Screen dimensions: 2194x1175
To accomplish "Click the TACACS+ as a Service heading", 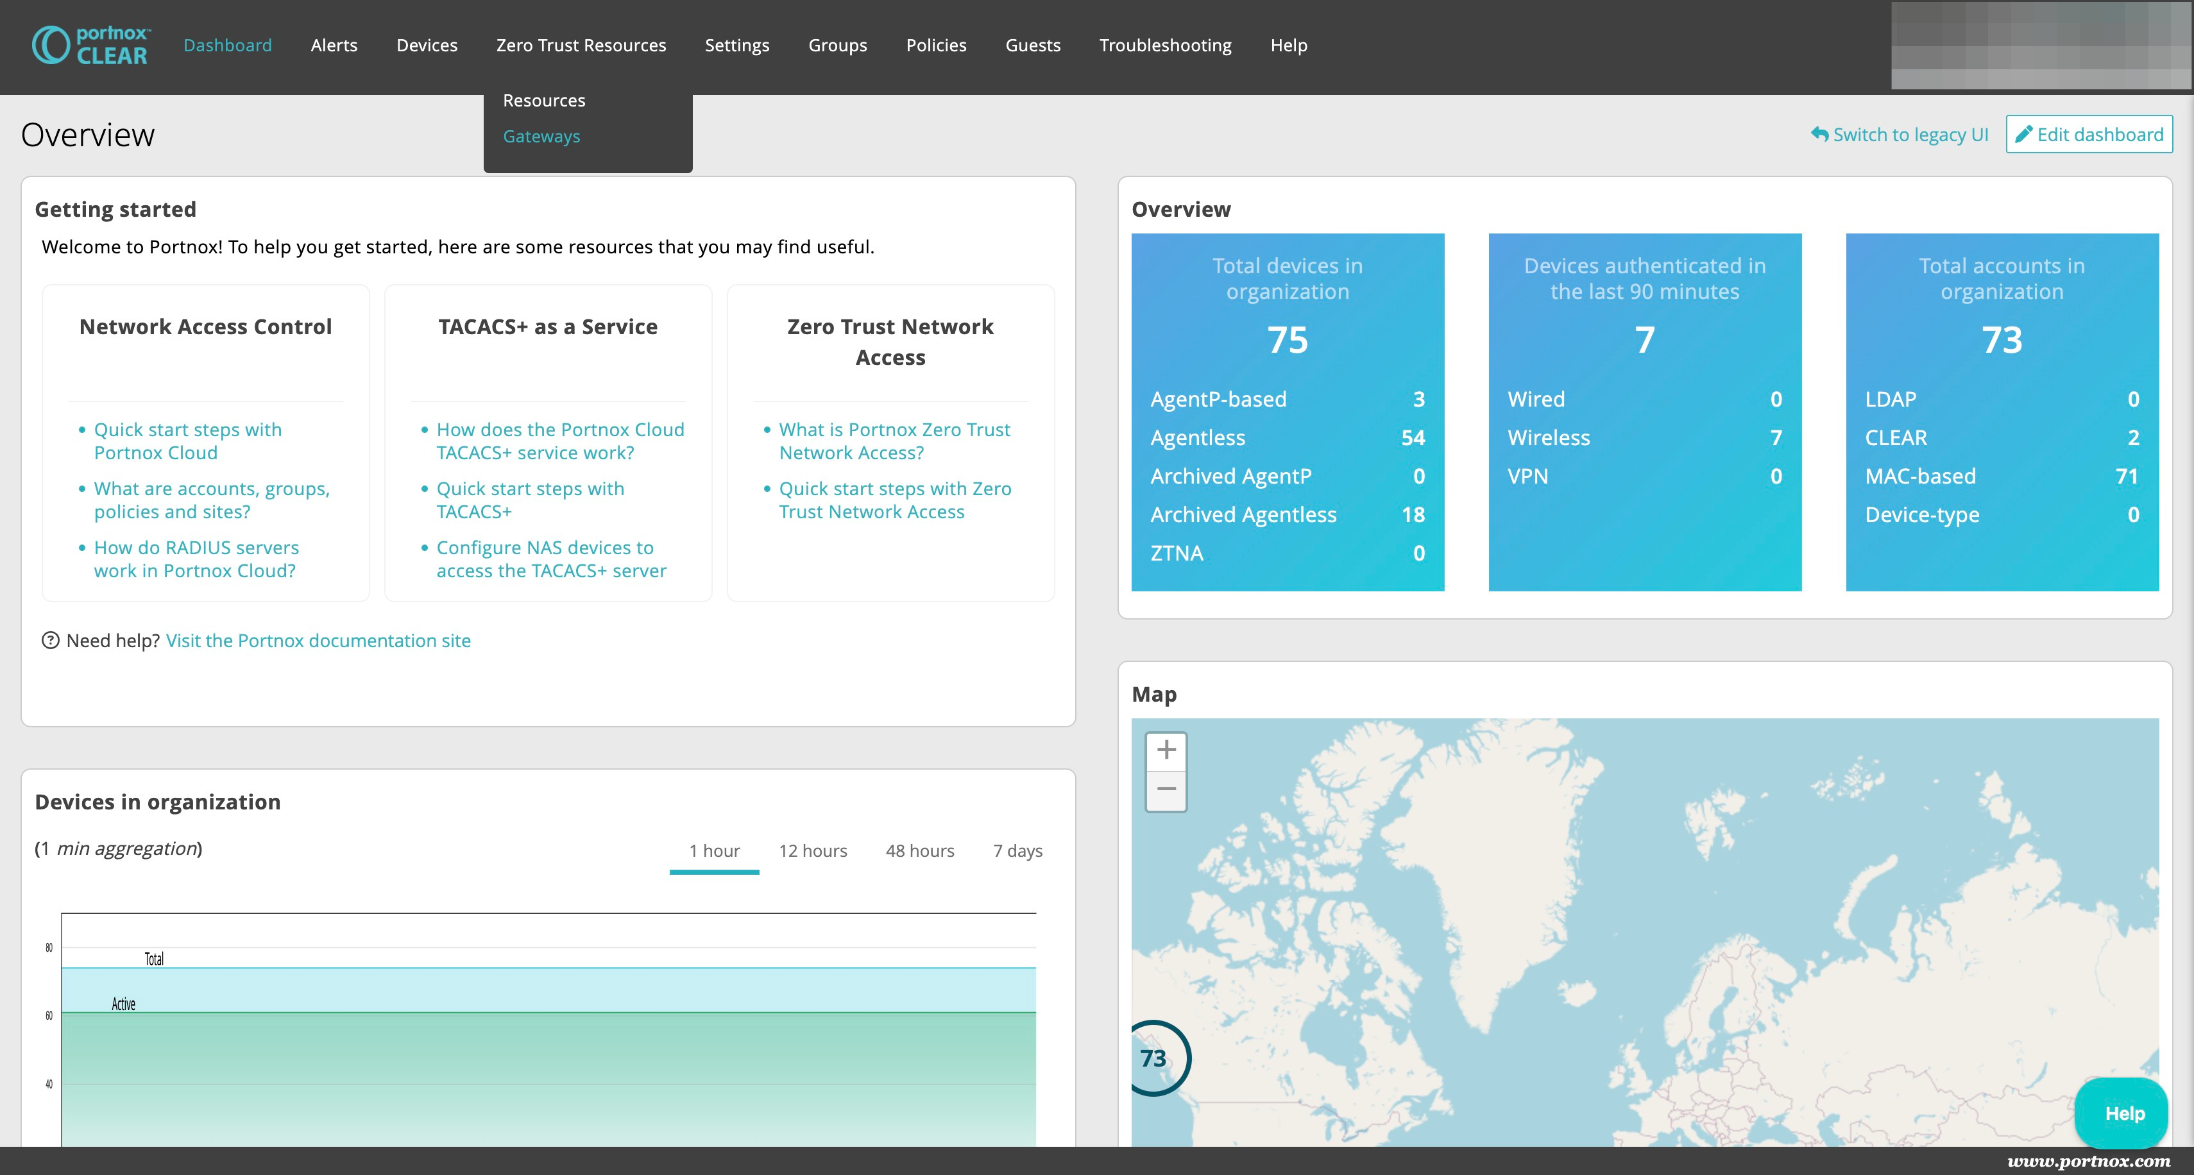I will pos(548,327).
